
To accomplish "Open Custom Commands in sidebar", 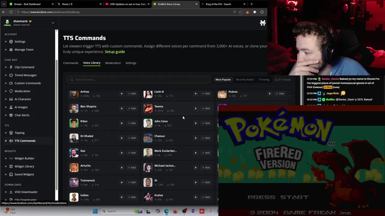I will 28,83.
